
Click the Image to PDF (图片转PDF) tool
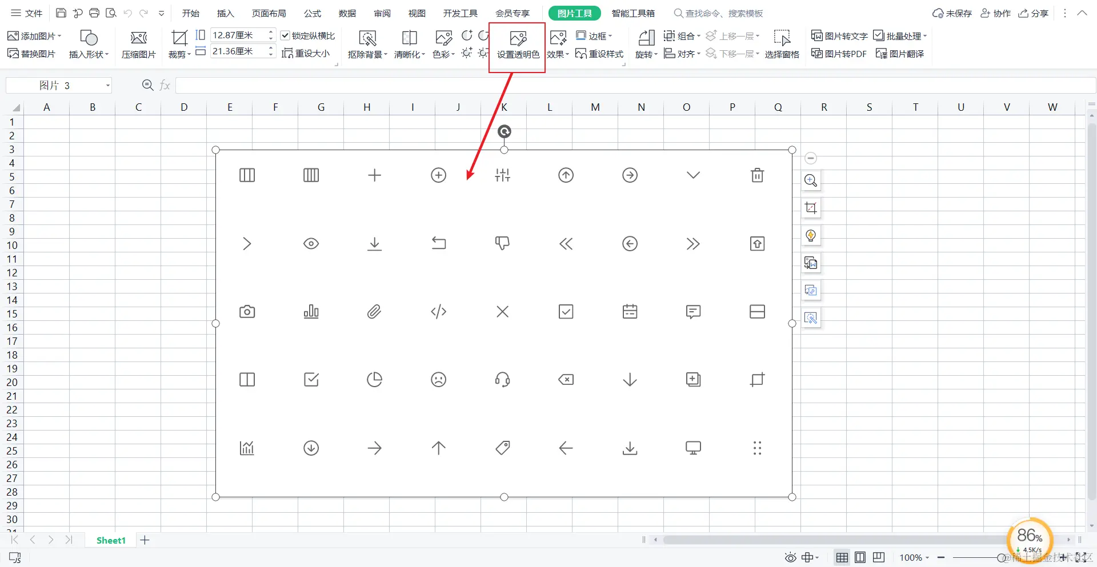[x=839, y=54]
